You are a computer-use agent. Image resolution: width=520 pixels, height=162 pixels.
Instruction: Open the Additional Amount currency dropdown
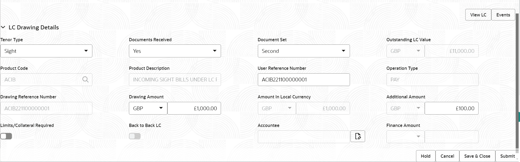(418, 108)
